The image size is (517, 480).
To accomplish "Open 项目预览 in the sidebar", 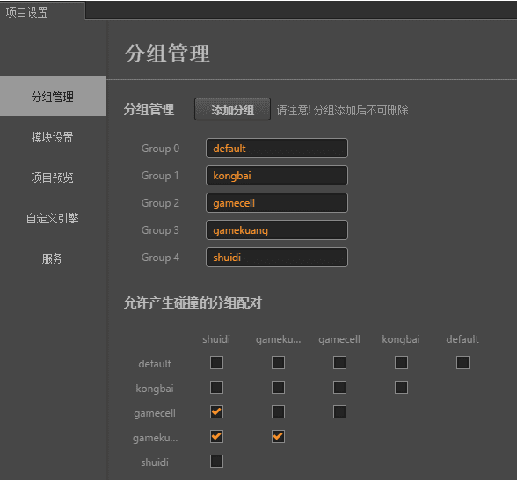I will pos(53,178).
